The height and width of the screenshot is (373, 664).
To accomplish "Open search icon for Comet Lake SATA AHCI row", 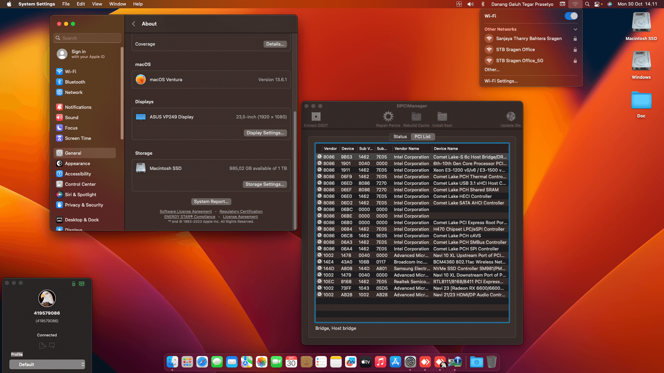I will pyautogui.click(x=320, y=203).
